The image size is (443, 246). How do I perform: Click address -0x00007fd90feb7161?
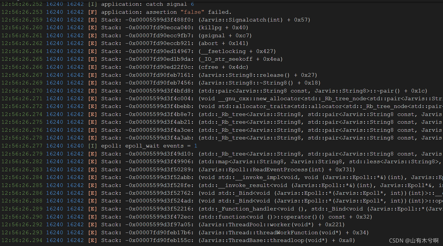(160, 75)
